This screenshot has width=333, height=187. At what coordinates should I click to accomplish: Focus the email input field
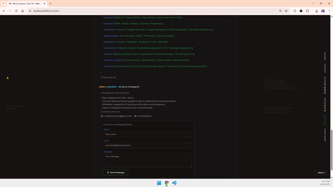coord(148,145)
